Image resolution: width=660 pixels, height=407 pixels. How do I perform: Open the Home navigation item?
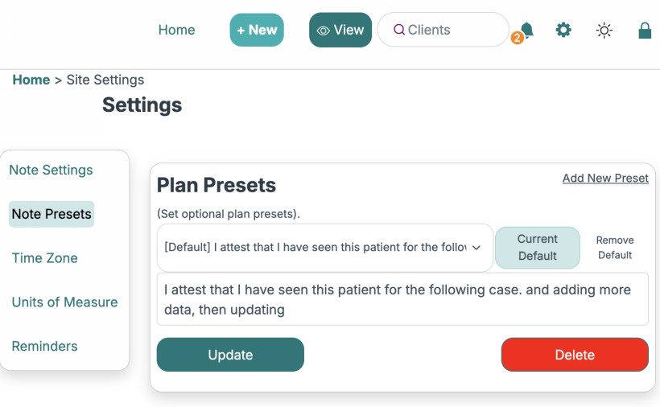click(176, 30)
